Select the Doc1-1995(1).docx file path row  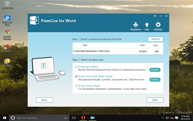118,51
